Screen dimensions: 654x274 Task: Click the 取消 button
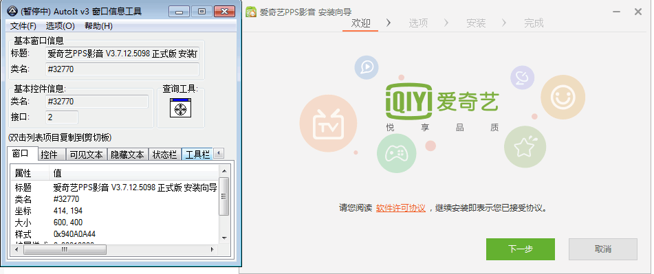pos(602,249)
